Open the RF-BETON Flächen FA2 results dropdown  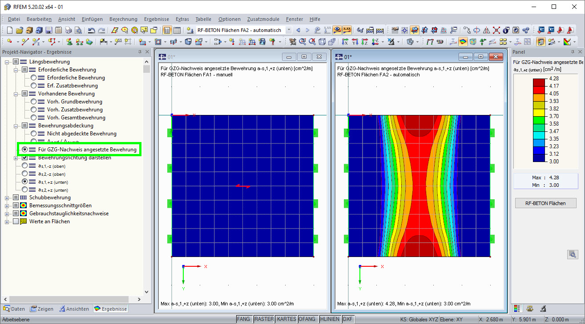tap(288, 31)
